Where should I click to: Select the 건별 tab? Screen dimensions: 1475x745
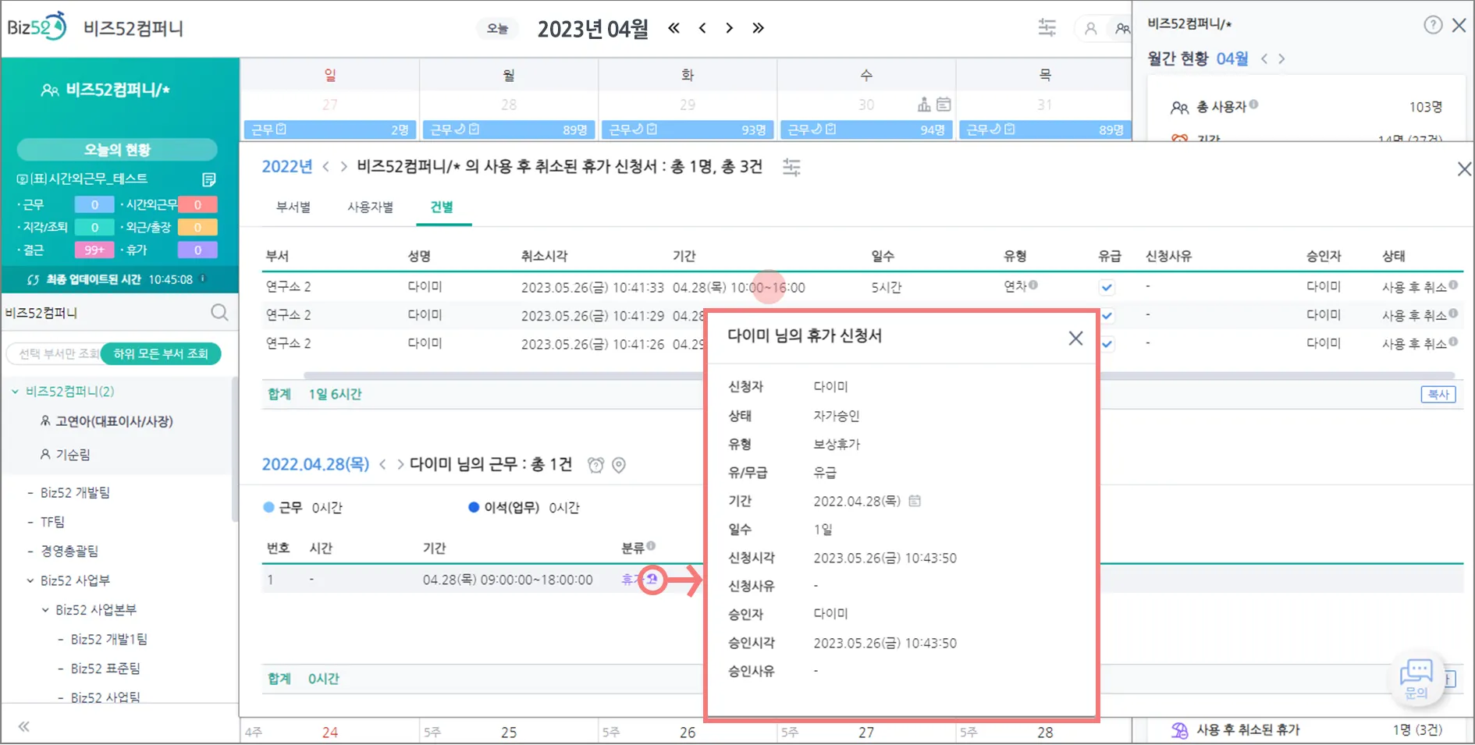[x=442, y=207]
